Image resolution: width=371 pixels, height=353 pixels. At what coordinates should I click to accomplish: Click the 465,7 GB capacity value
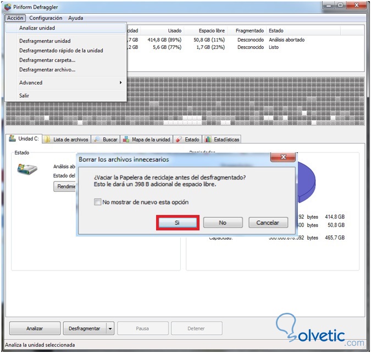tap(335, 238)
